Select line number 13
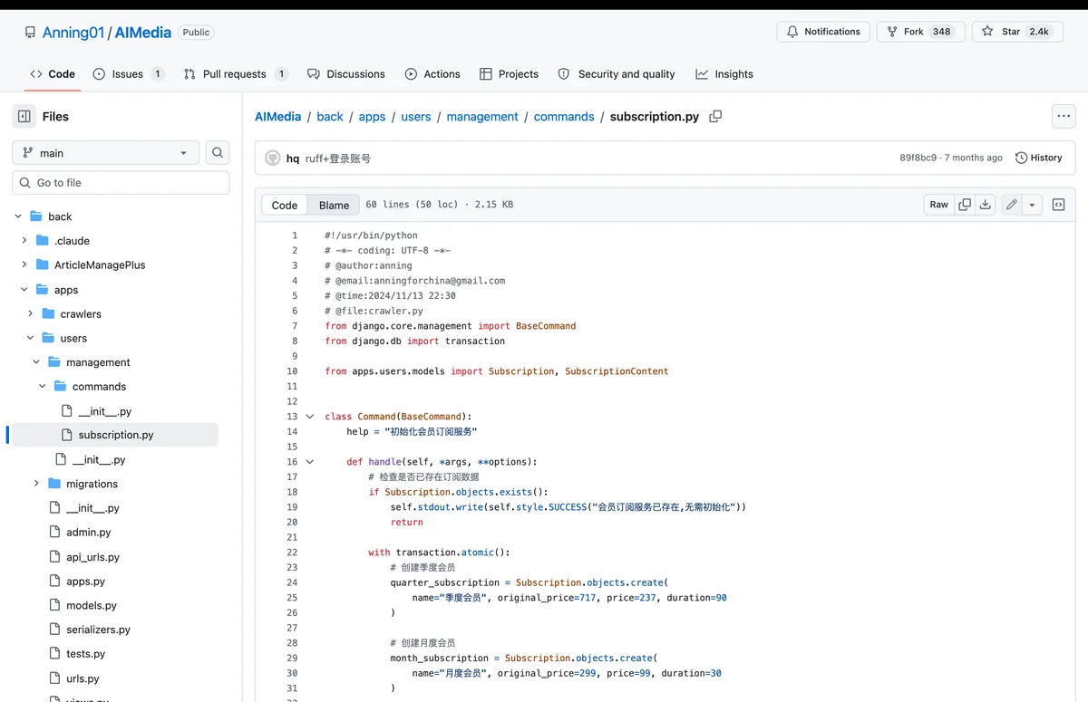 (x=292, y=417)
